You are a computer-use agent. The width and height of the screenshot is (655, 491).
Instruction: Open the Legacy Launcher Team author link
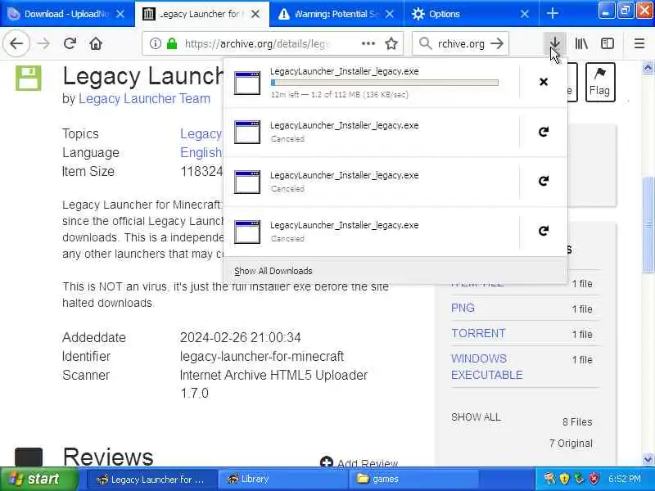[145, 98]
